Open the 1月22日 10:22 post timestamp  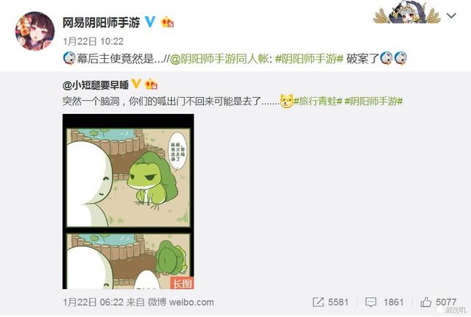click(x=93, y=41)
